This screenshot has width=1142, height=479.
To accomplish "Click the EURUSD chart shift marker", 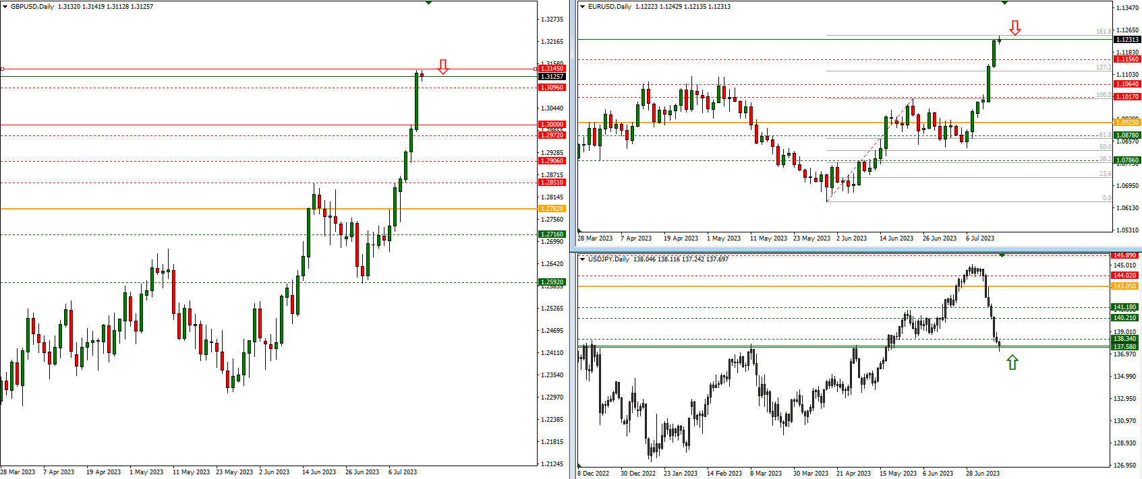I will [1004, 3].
